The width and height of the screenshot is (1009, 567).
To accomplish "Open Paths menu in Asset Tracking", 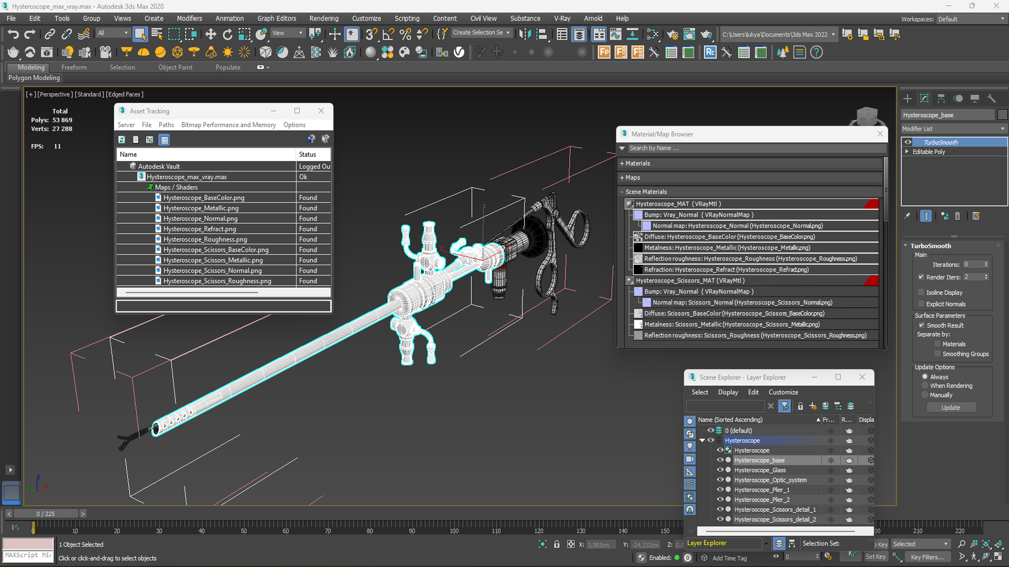I will click(x=166, y=125).
